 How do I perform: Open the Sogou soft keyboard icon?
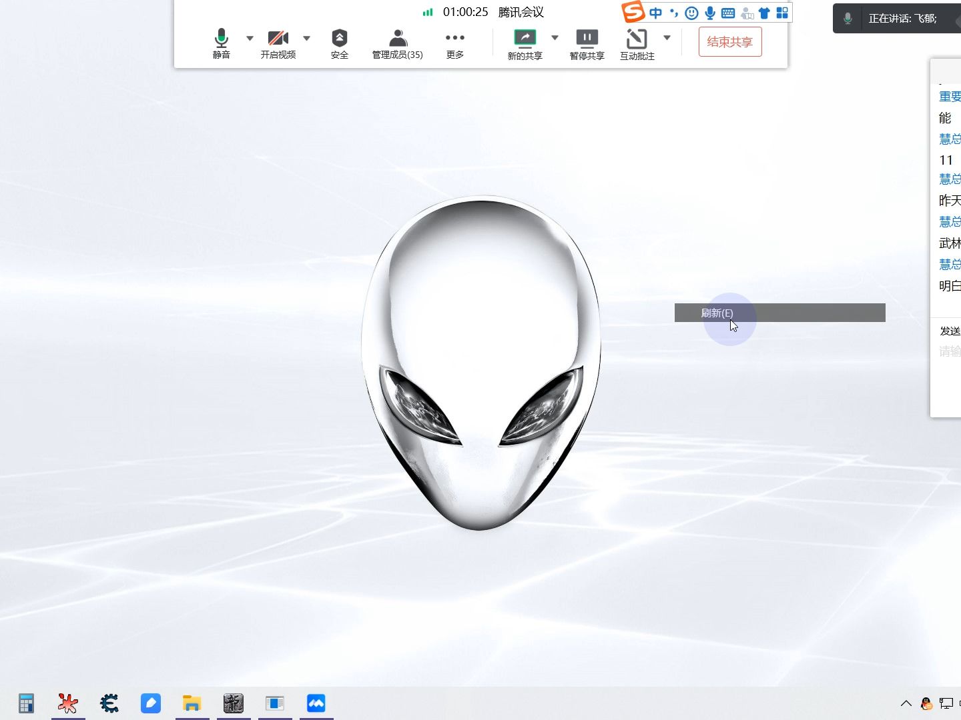728,13
